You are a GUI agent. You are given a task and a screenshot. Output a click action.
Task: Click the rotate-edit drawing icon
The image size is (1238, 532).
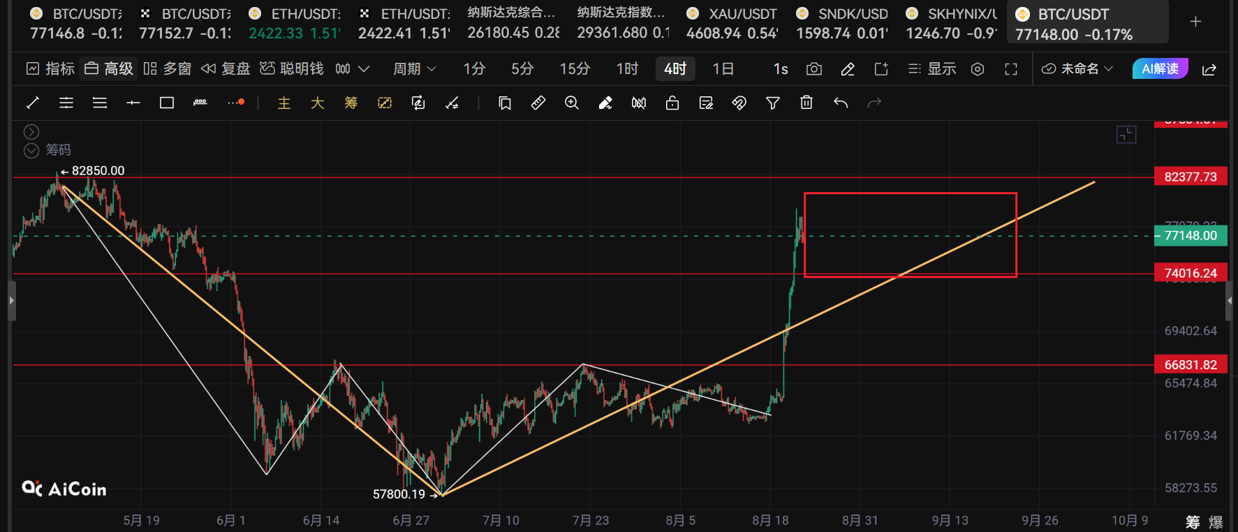click(x=418, y=103)
